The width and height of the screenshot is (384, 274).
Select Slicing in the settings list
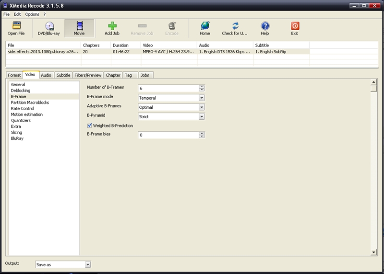tap(16, 133)
